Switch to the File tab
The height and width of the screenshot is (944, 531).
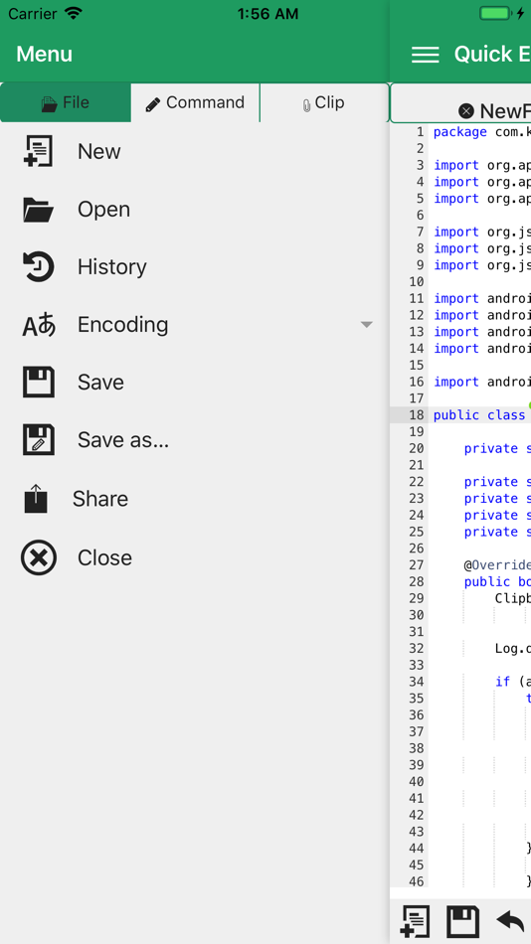[65, 102]
